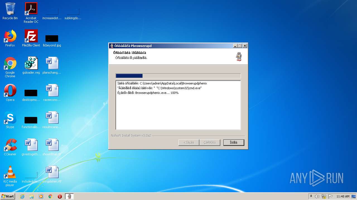The height and width of the screenshot is (200, 357).
Task: Select the shownfinal.rtf file
Action: (52, 147)
